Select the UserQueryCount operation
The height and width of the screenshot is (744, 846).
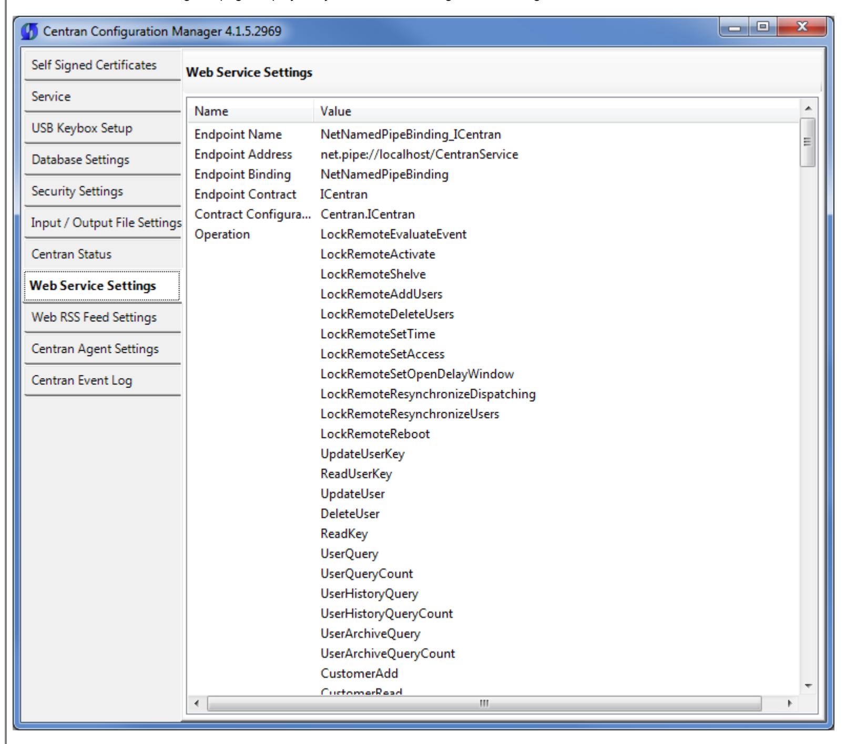(367, 574)
